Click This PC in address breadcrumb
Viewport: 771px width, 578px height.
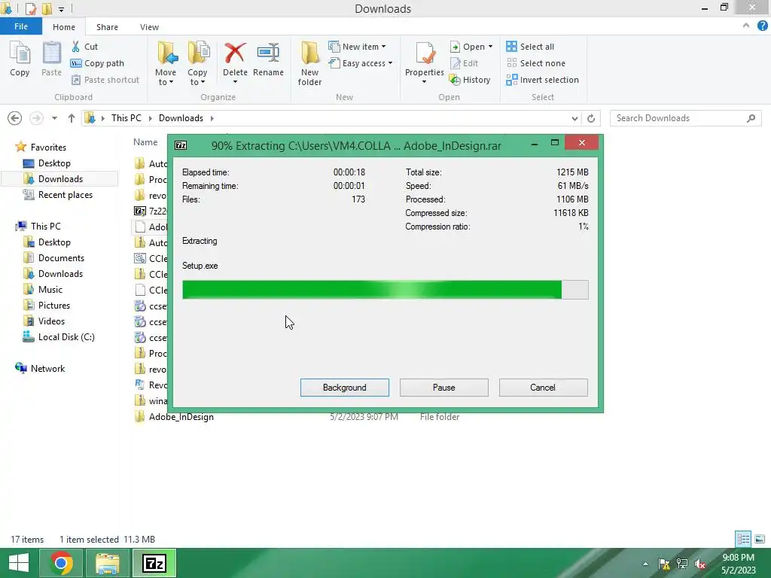tap(126, 118)
